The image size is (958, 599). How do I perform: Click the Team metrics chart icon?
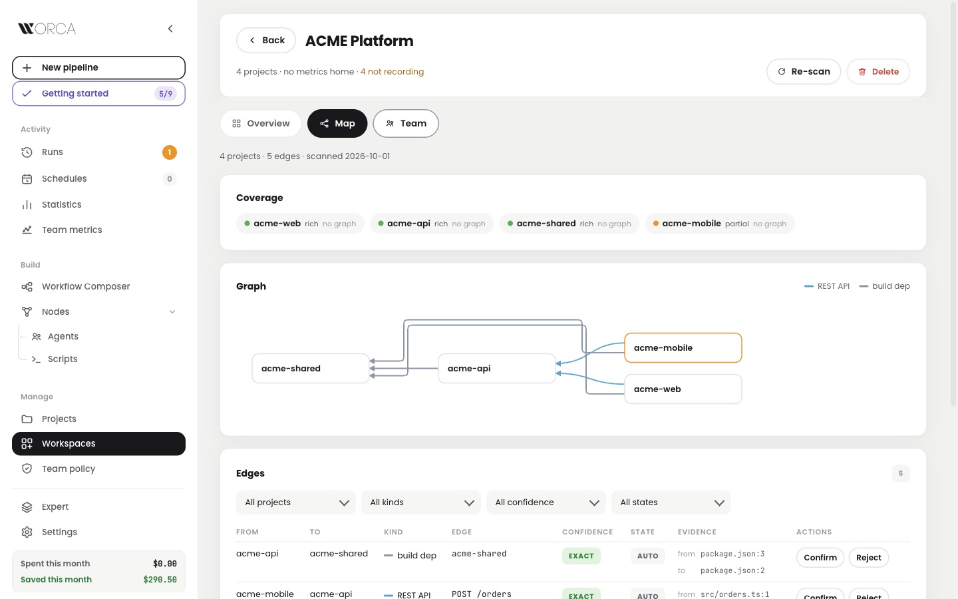coord(27,230)
